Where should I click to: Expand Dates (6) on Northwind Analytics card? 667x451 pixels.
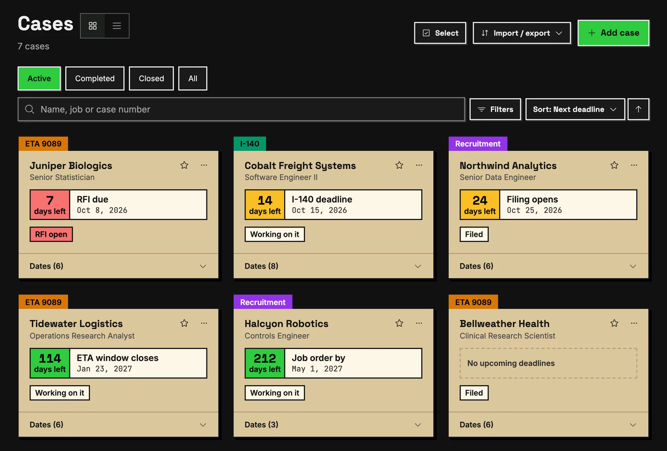tap(548, 266)
